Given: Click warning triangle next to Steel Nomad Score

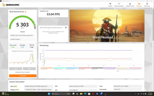Looking at the screenshot, I should [25, 12].
